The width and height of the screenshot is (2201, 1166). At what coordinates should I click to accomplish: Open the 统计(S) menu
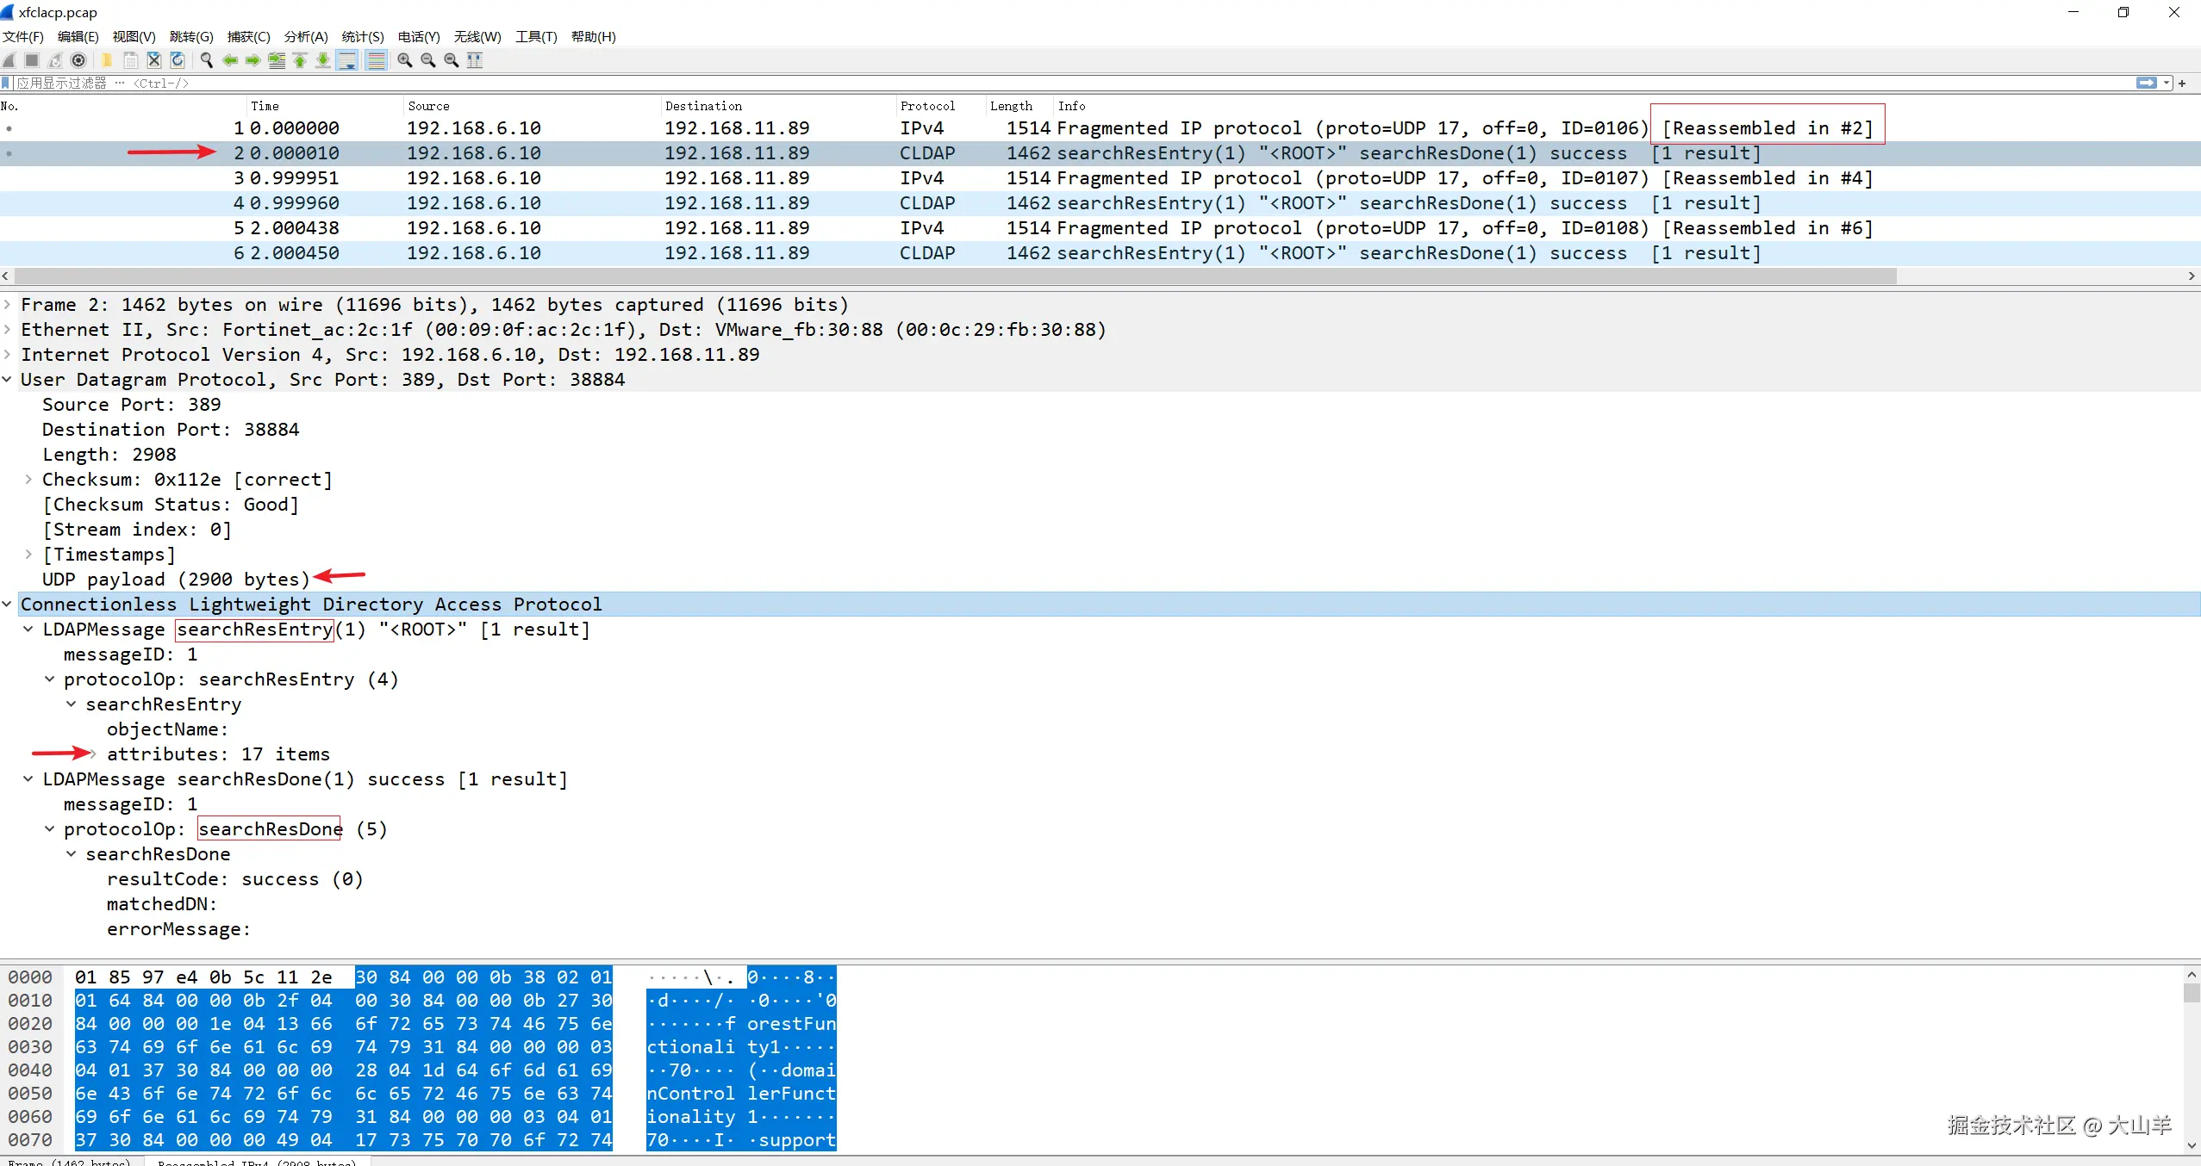point(362,36)
